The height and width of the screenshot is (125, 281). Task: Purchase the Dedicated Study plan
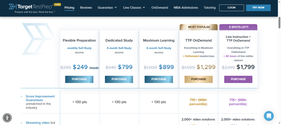click(119, 79)
